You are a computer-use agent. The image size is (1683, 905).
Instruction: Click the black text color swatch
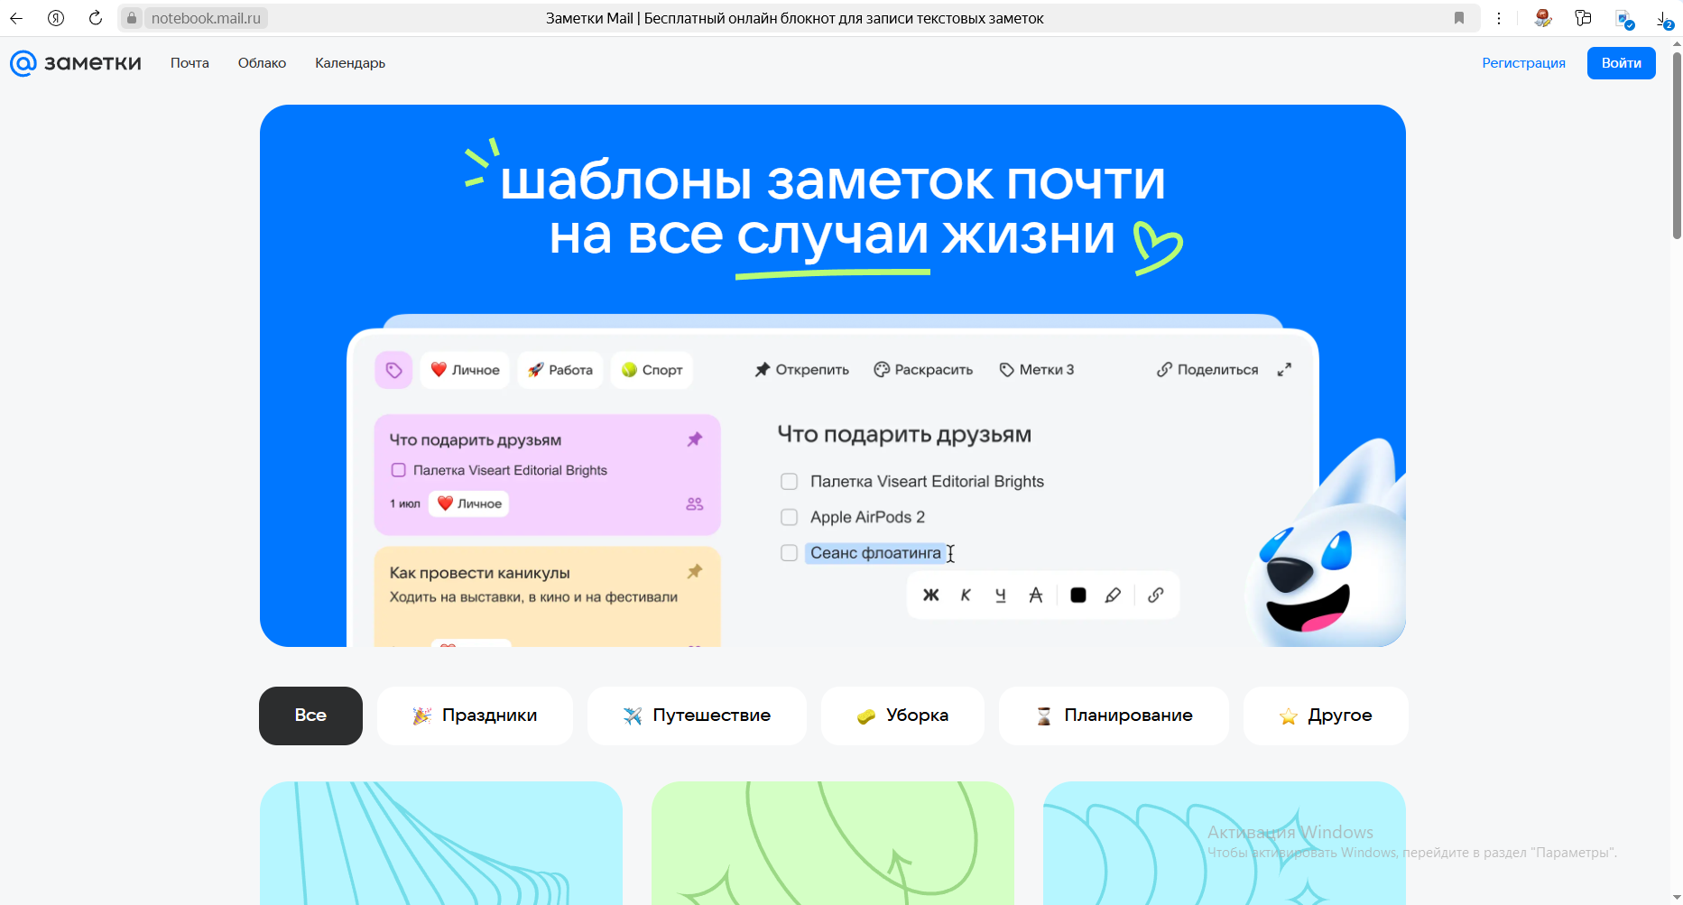tap(1077, 596)
